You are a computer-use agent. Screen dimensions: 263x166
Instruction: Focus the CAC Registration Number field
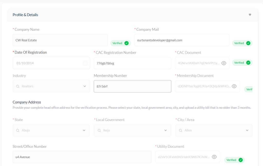point(132,63)
